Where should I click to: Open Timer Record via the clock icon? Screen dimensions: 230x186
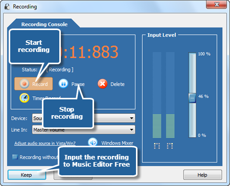25,98
